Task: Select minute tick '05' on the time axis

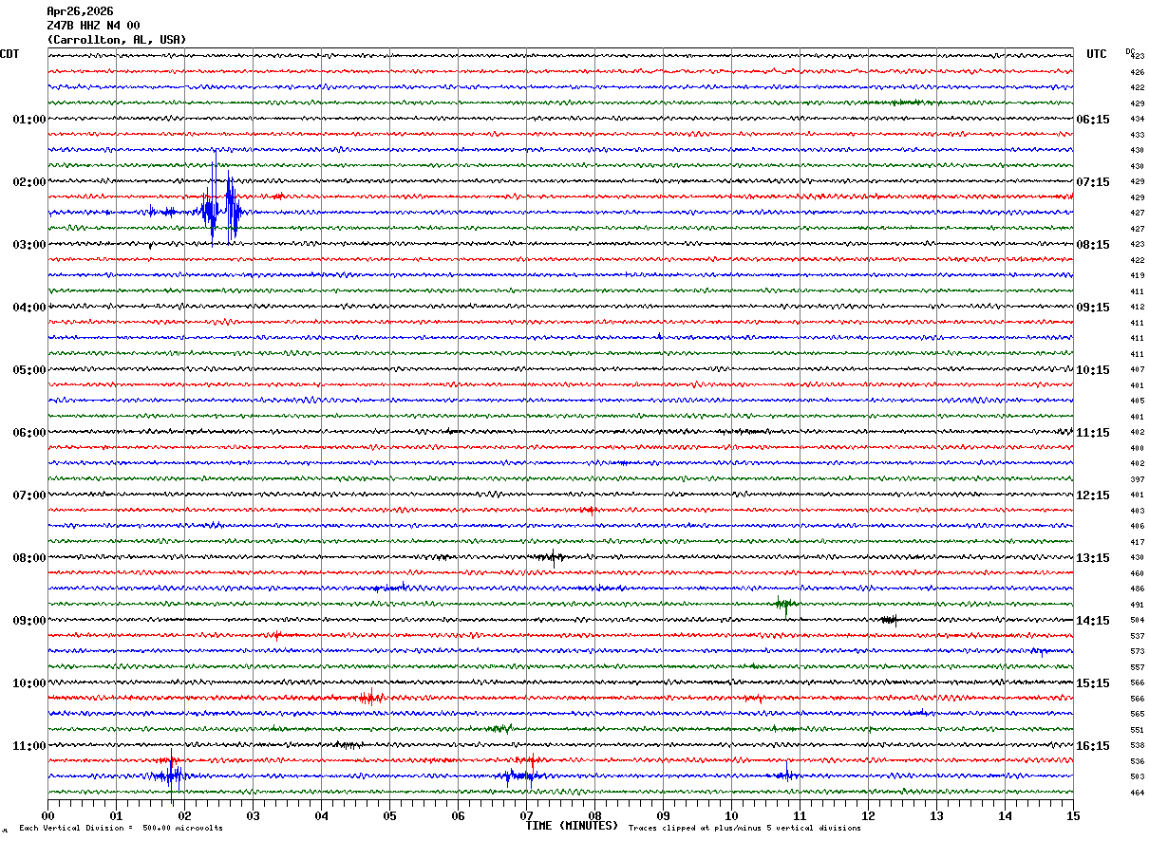Action: 389,815
